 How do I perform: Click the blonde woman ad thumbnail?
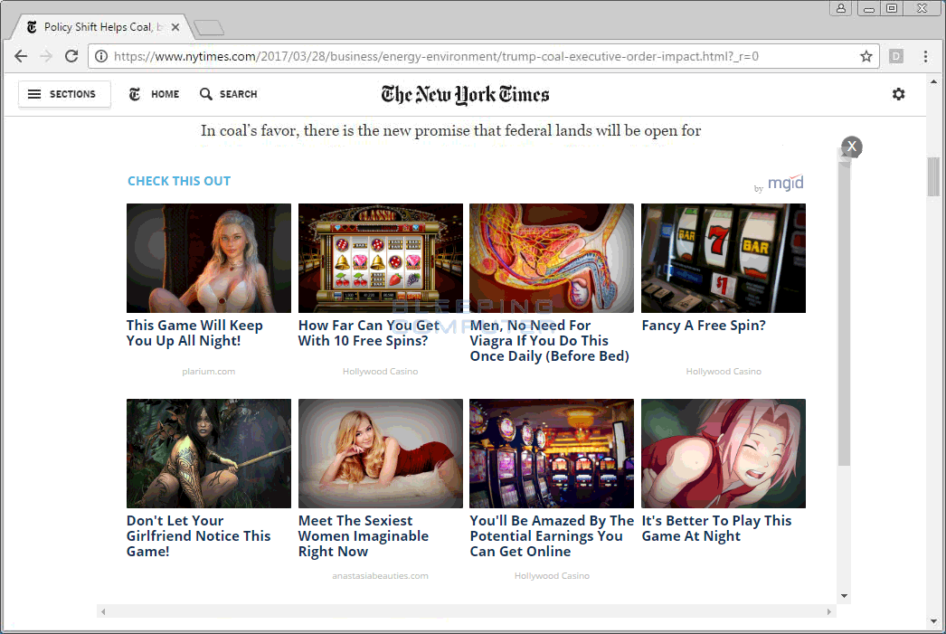tap(381, 454)
